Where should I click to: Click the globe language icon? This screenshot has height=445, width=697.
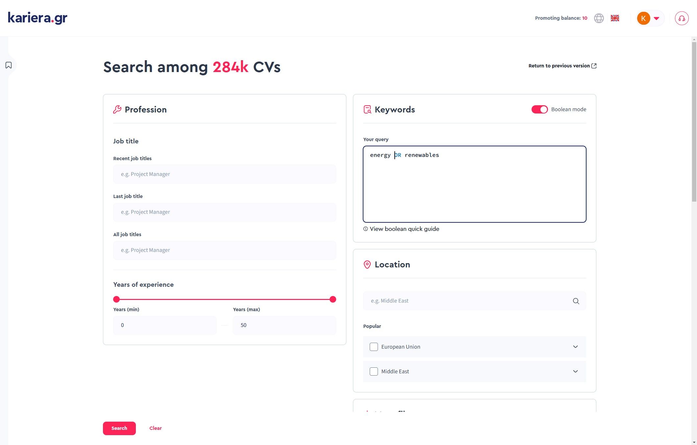point(599,18)
